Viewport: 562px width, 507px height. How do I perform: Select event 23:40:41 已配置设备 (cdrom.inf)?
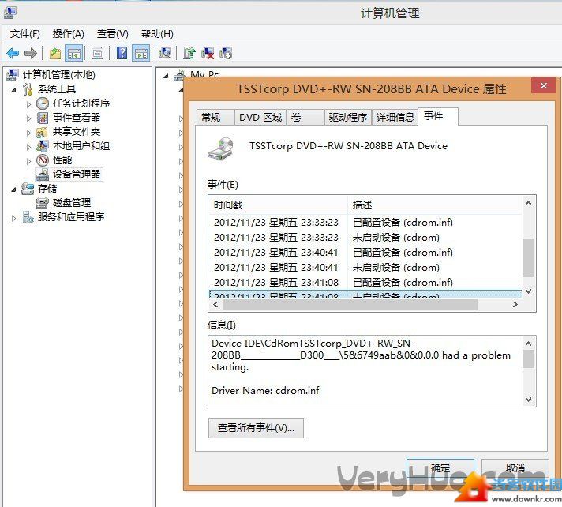coord(365,253)
